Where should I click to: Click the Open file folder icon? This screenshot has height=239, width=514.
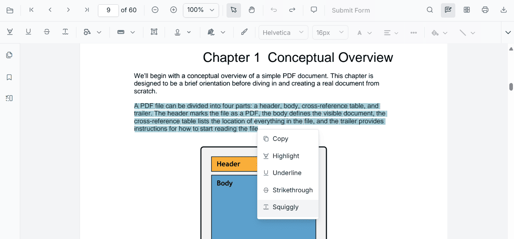tap(10, 10)
